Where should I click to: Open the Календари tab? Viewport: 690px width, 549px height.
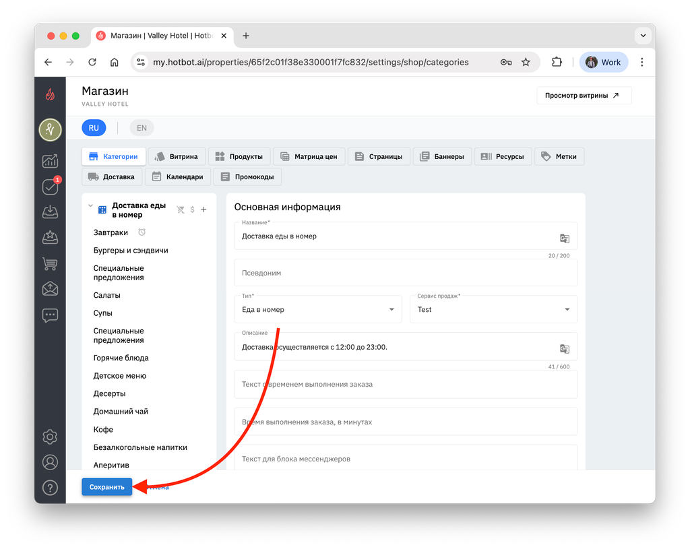click(178, 177)
